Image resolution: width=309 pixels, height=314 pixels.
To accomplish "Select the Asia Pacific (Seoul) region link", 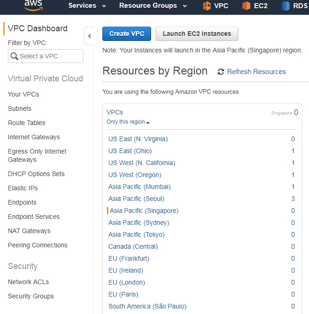I will (x=136, y=199).
